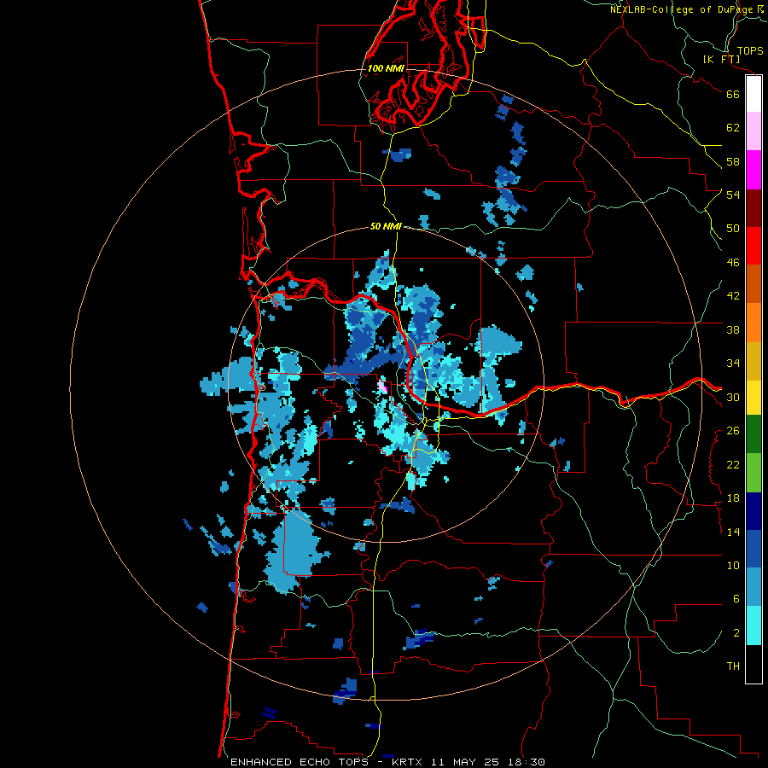This screenshot has width=768, height=768.
Task: Click the bright red legend swatch
Action: [753, 246]
